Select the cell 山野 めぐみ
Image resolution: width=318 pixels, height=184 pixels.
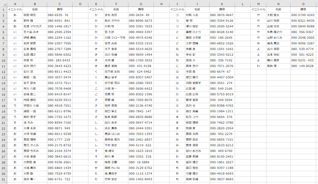278,38
